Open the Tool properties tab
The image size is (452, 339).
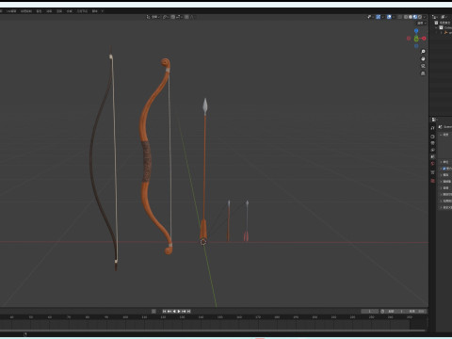[x=432, y=128]
